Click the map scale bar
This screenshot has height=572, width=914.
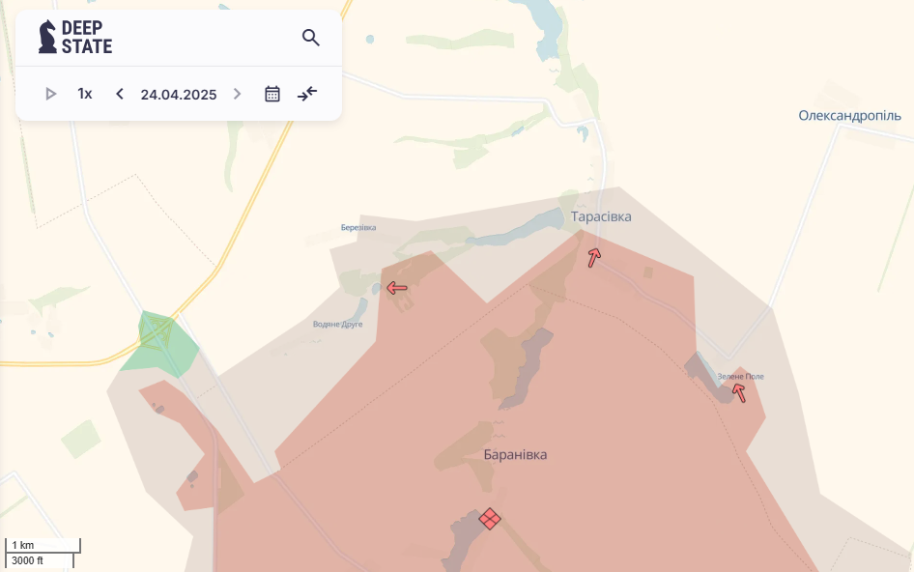(43, 553)
